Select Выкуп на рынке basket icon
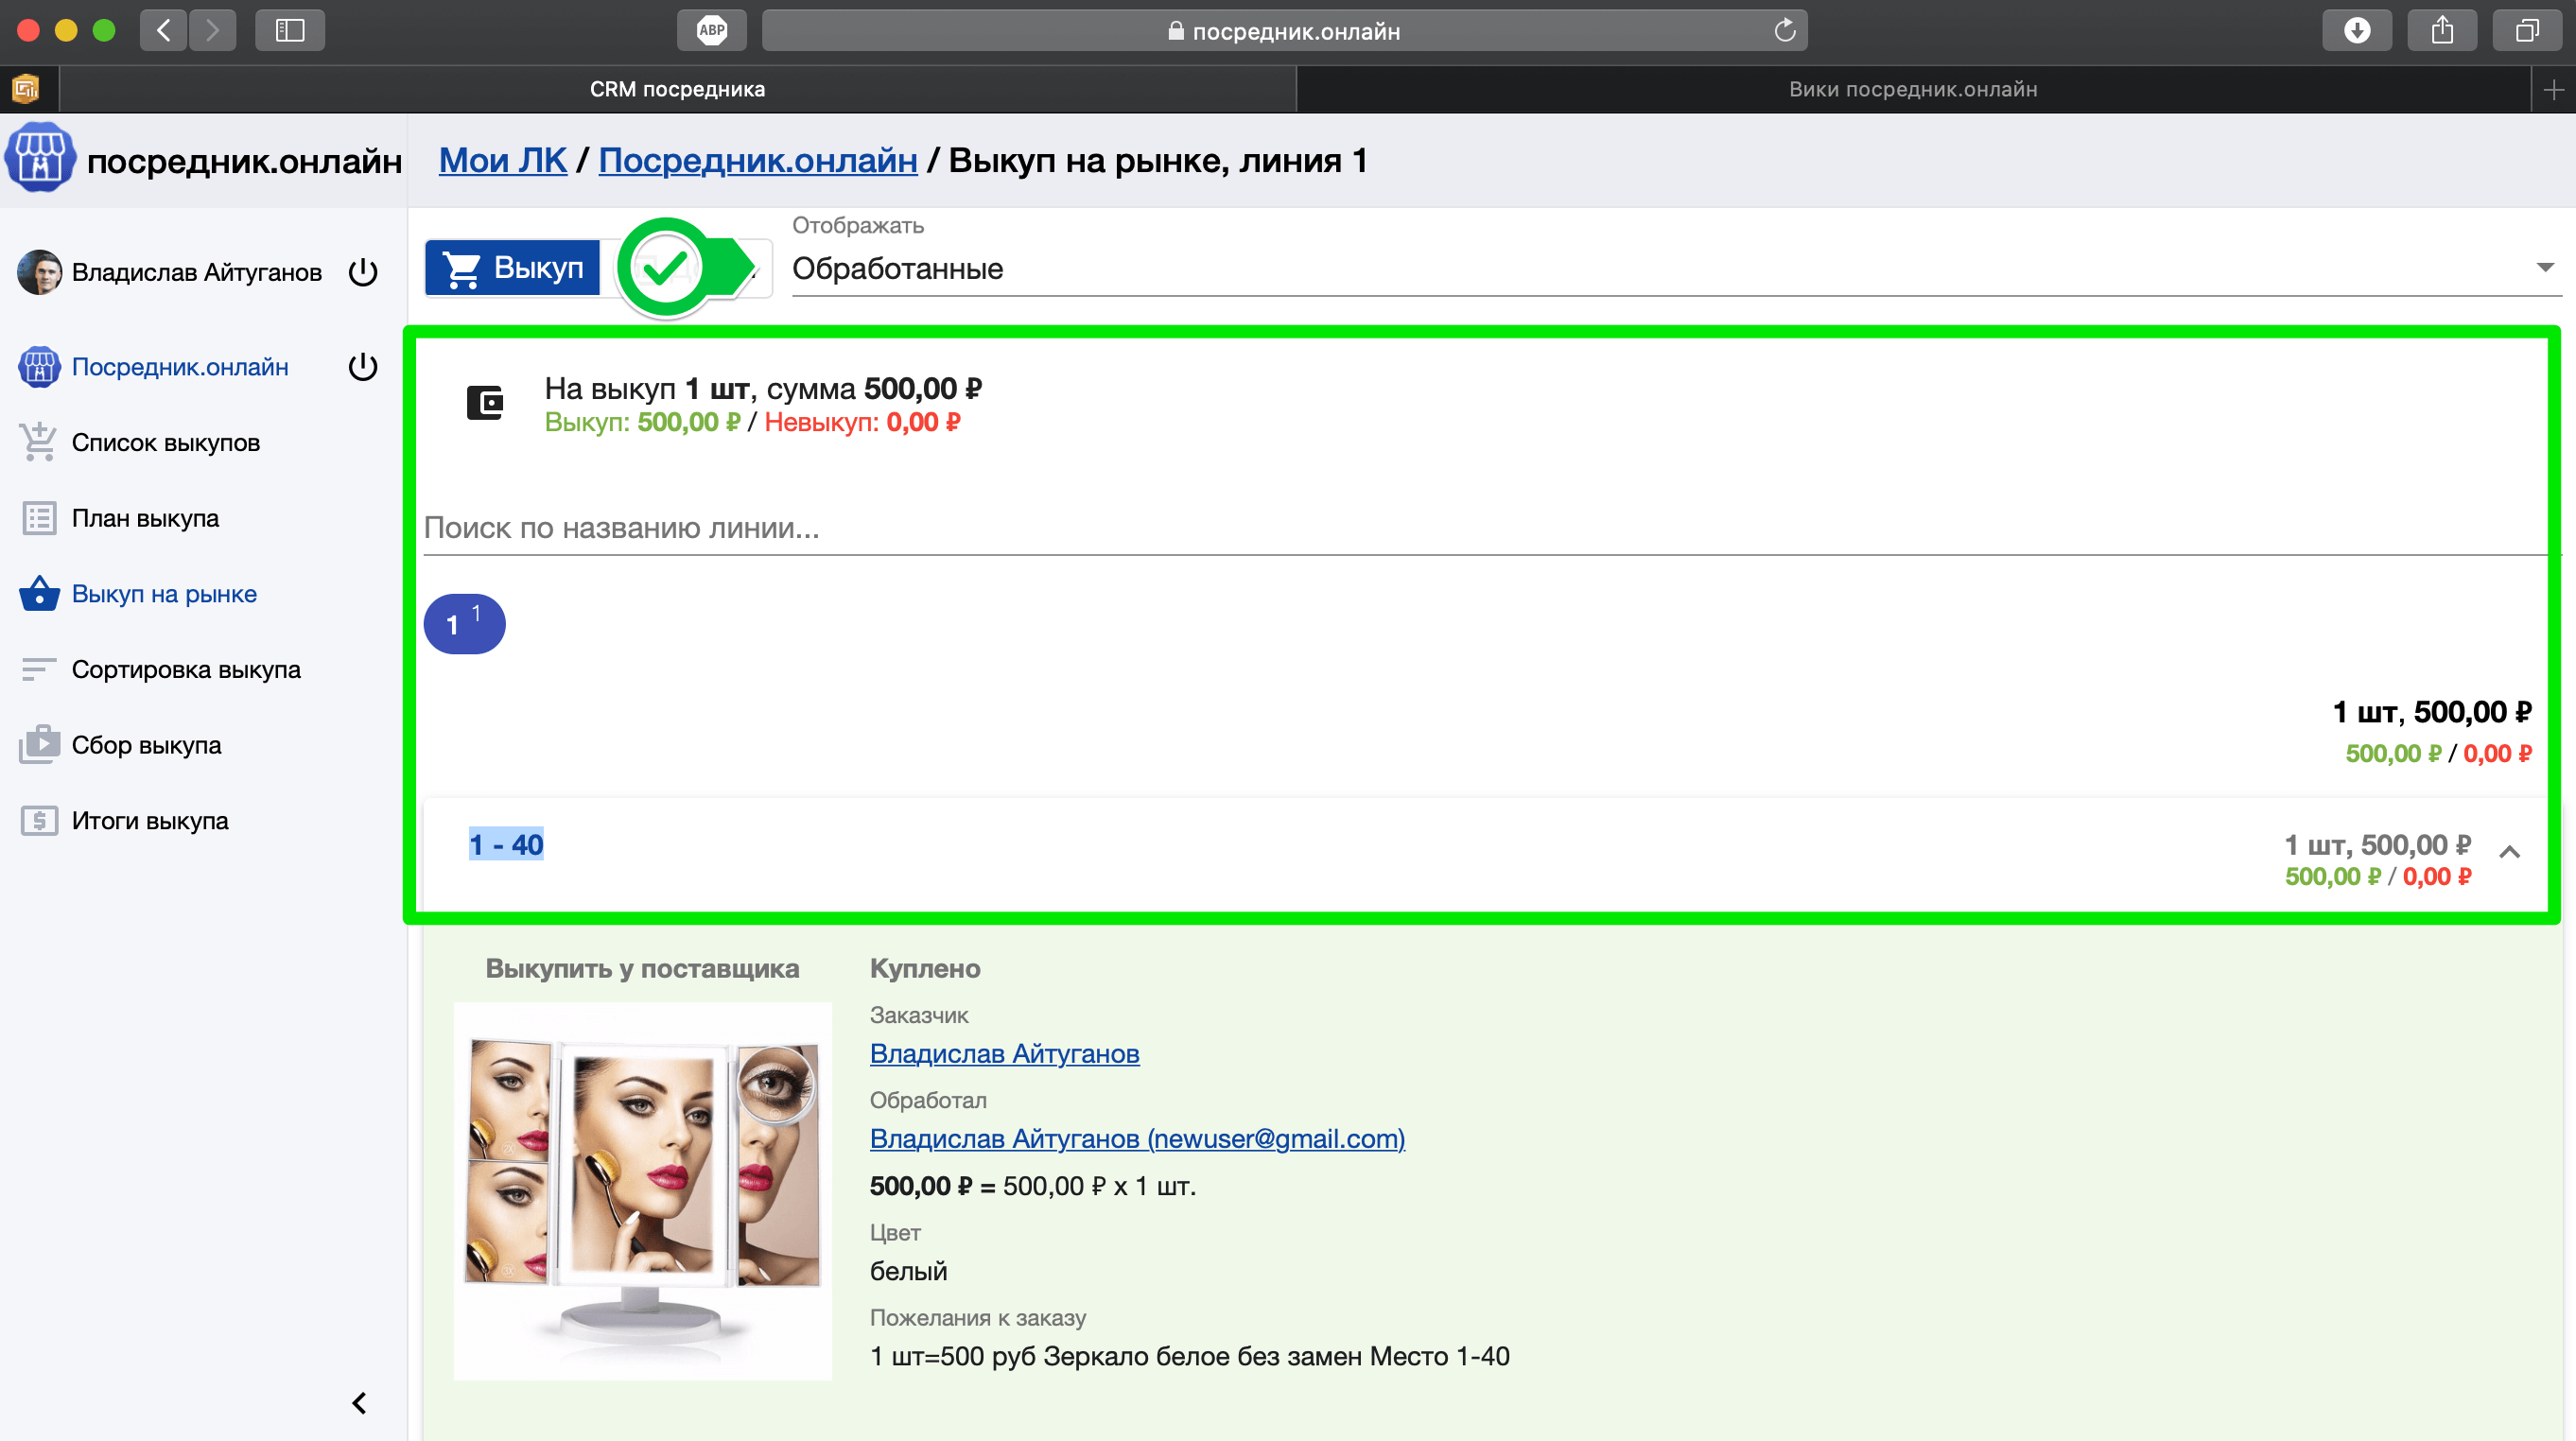Viewport: 2576px width, 1441px height. point(39,594)
